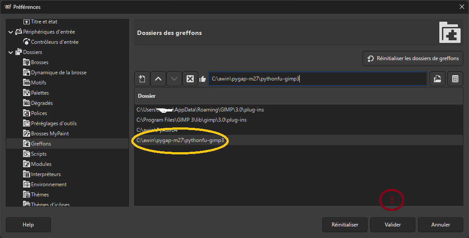Click the Environnement tree label

49,184
